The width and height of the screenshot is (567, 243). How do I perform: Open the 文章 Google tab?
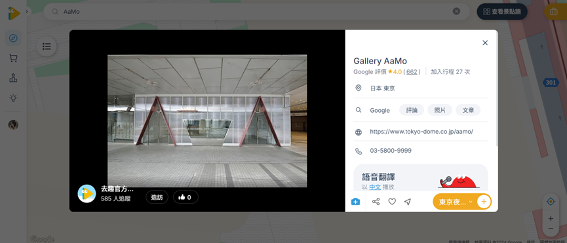(468, 110)
